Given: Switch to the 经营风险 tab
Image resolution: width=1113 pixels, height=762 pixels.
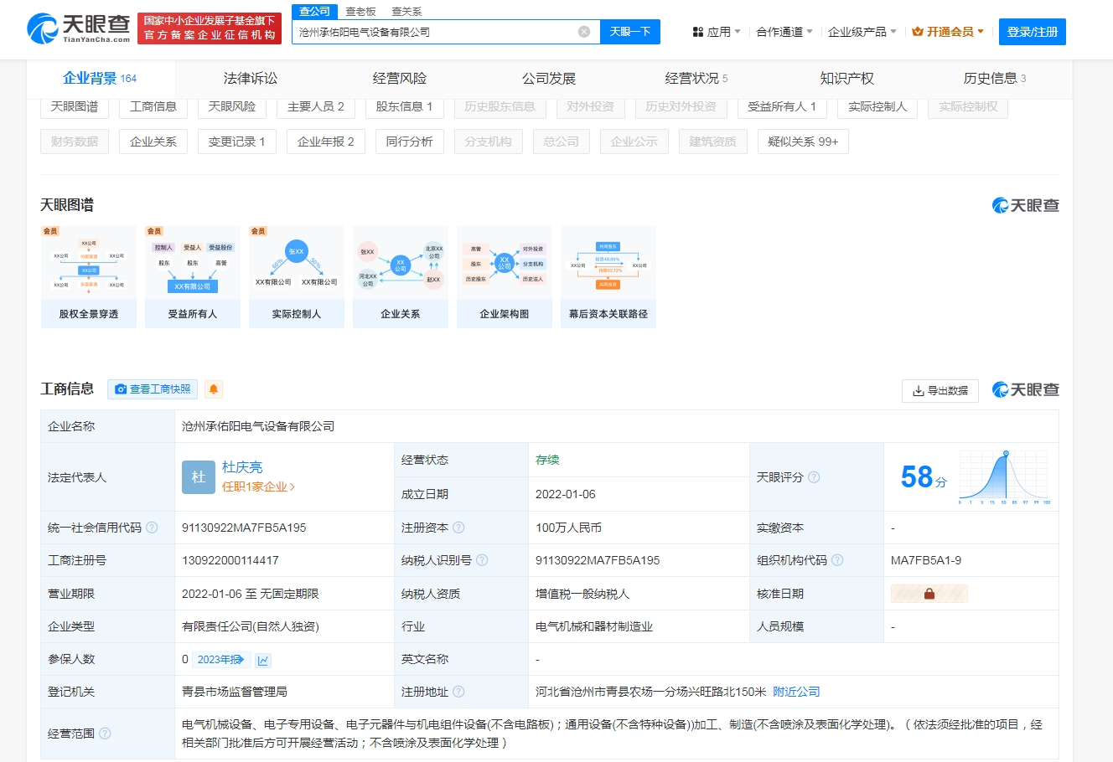Looking at the screenshot, I should pyautogui.click(x=400, y=79).
